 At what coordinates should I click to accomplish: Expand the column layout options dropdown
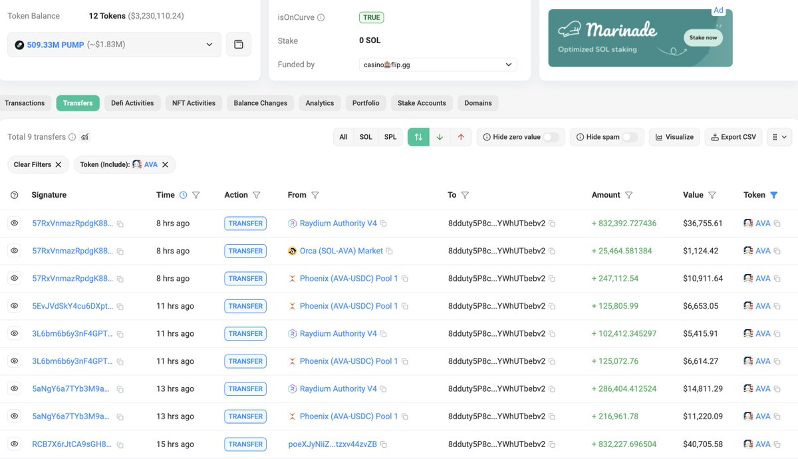click(779, 137)
